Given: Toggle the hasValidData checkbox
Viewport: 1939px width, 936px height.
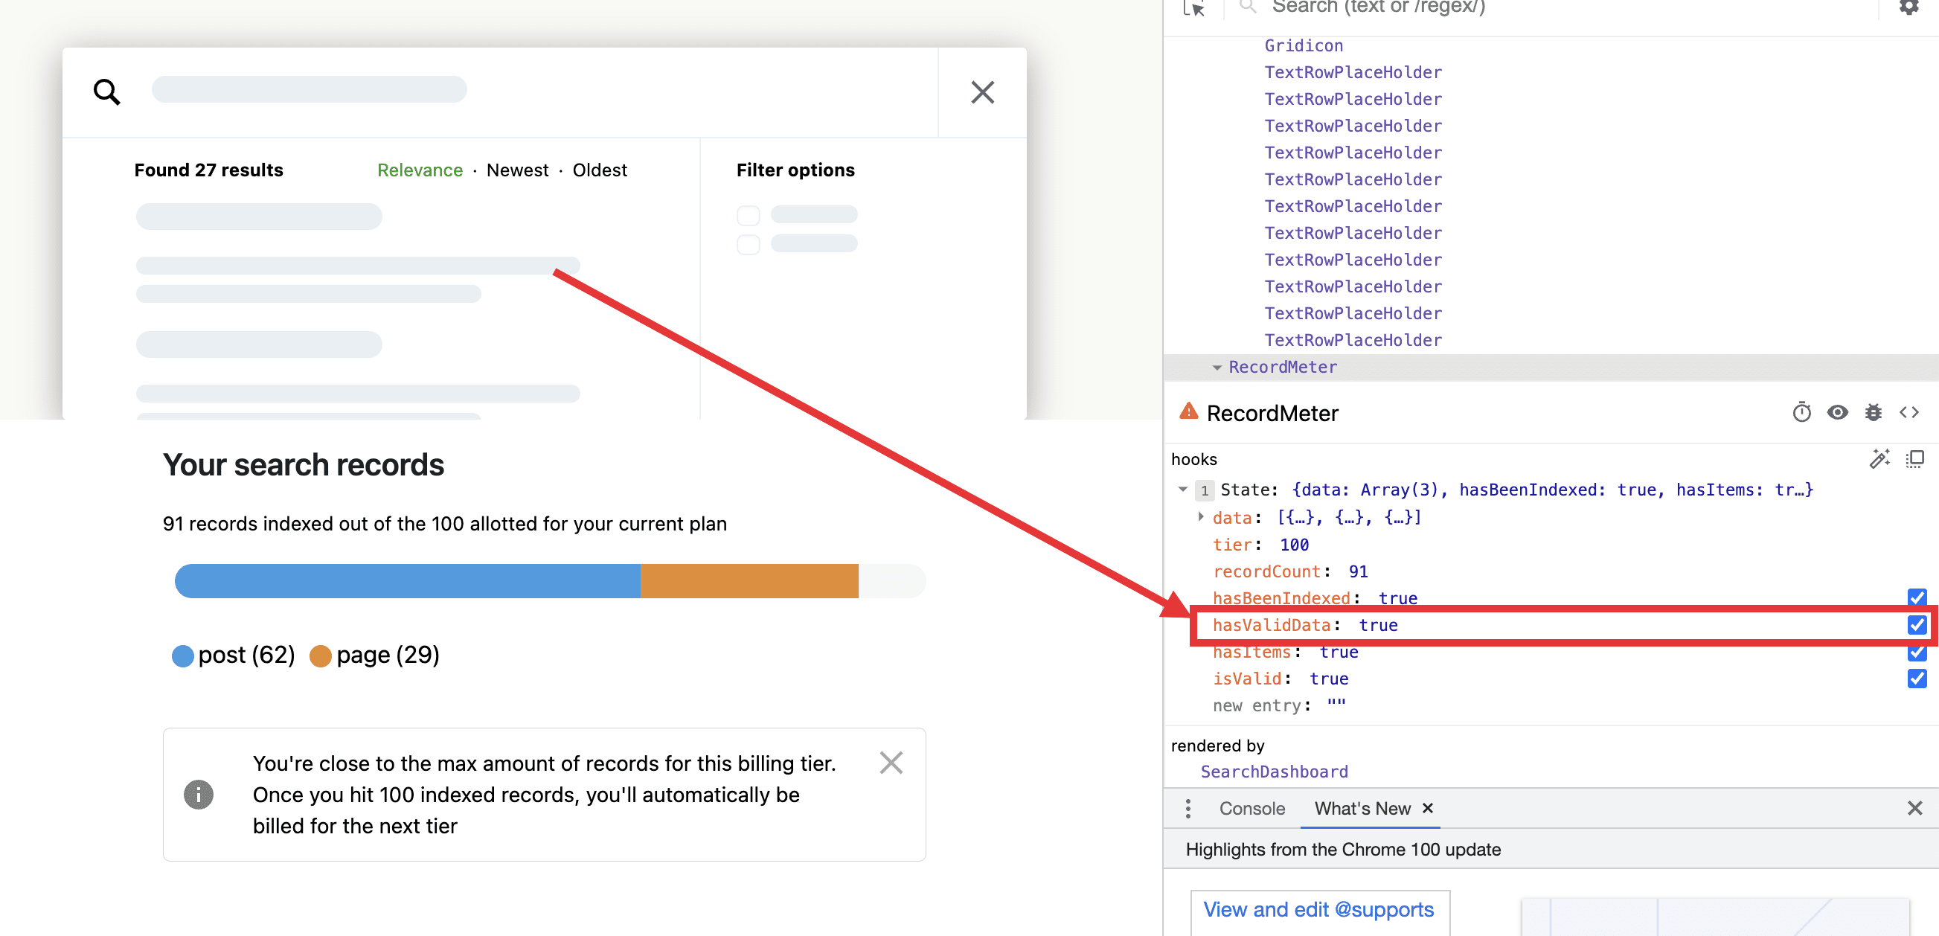Looking at the screenshot, I should click(x=1917, y=625).
